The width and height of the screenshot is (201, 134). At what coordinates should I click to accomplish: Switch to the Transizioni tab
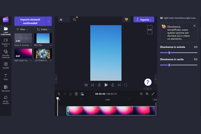click(6, 88)
